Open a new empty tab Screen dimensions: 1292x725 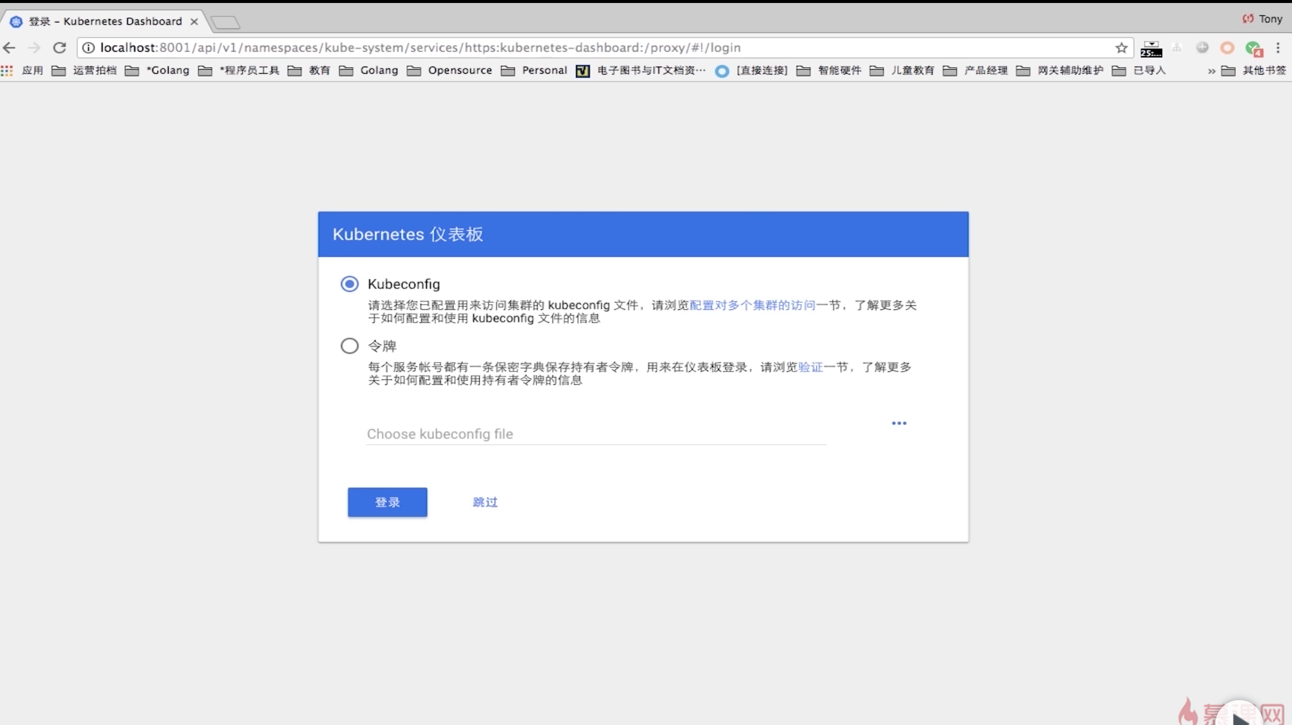[x=225, y=22]
